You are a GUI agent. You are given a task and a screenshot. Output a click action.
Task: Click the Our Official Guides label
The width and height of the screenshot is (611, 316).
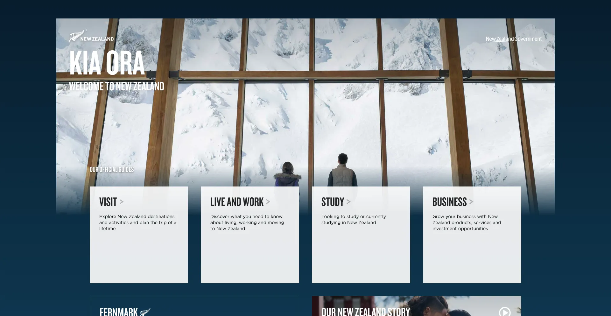click(111, 170)
